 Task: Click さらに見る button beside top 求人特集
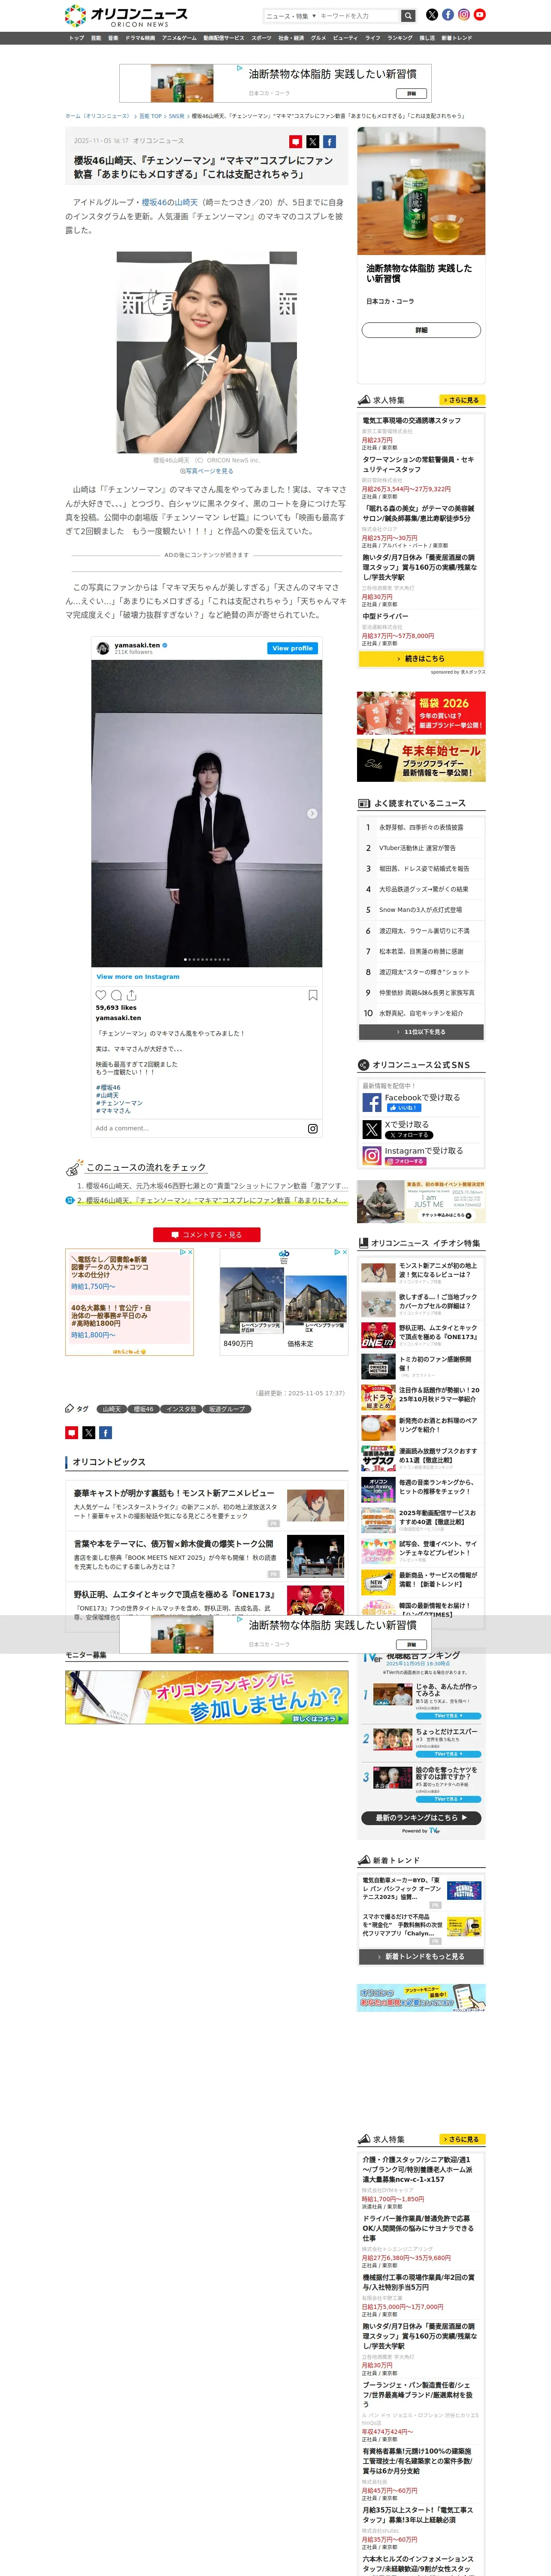pyautogui.click(x=462, y=400)
